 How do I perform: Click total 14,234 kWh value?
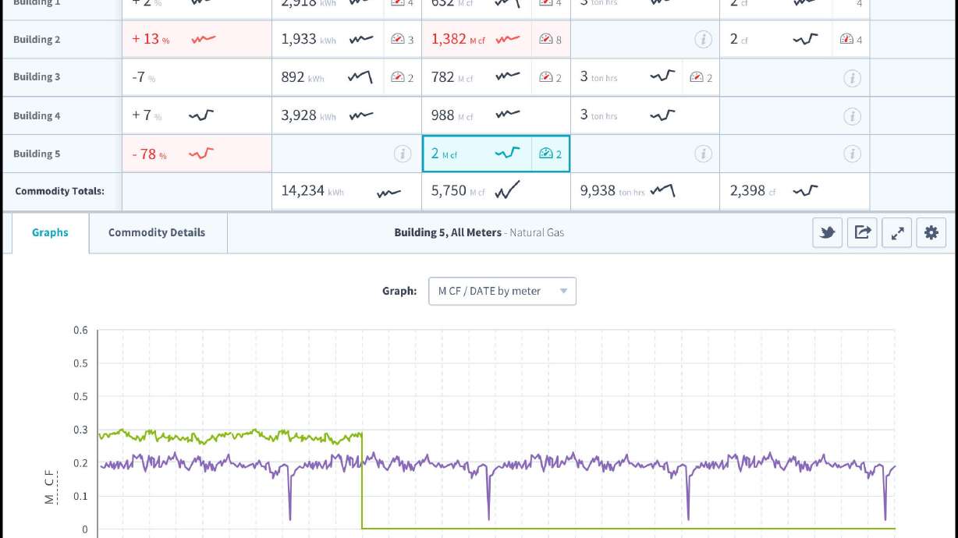point(313,191)
